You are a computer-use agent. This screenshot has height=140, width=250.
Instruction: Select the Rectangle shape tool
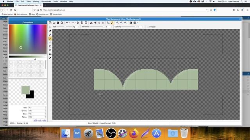pyautogui.click(x=50, y=46)
